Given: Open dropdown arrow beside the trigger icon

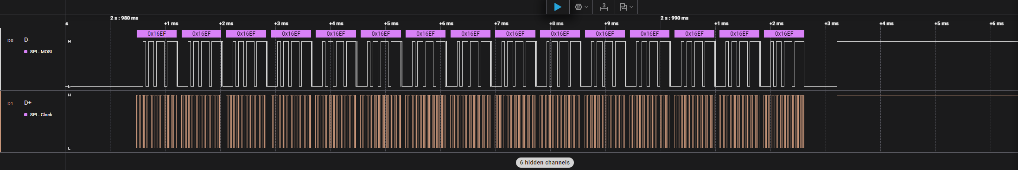Looking at the screenshot, I should pos(586,7).
